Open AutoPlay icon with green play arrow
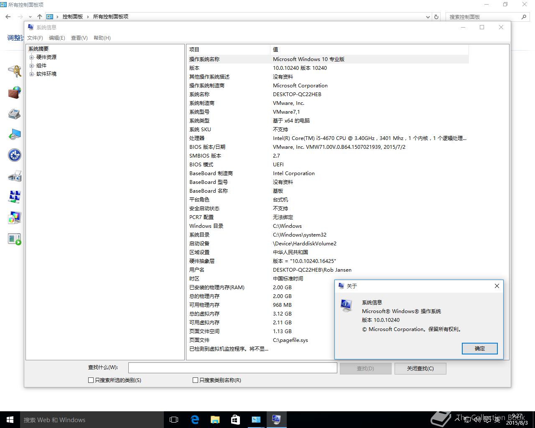Viewport: 535px width, 428px height. pos(15,239)
